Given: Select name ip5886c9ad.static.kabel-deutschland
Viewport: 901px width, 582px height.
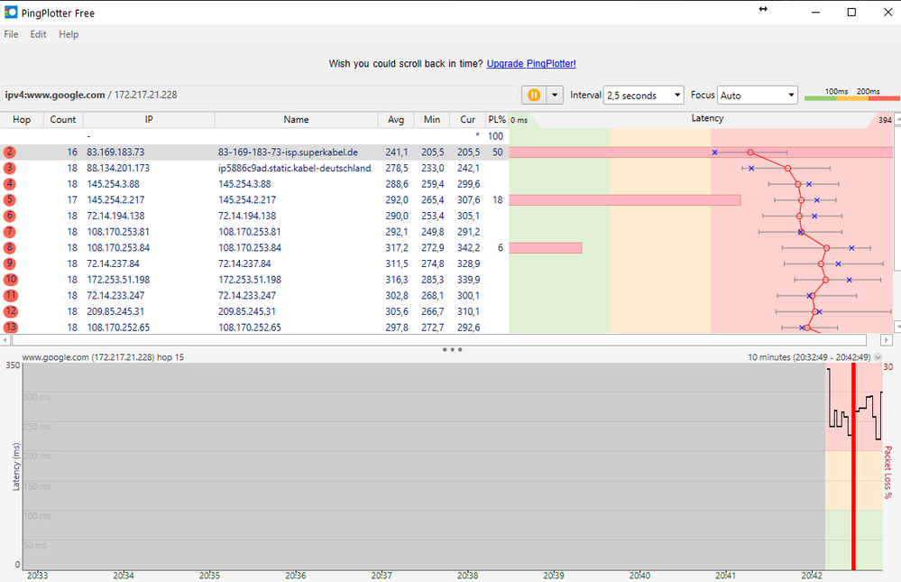Looking at the screenshot, I should pos(295,168).
